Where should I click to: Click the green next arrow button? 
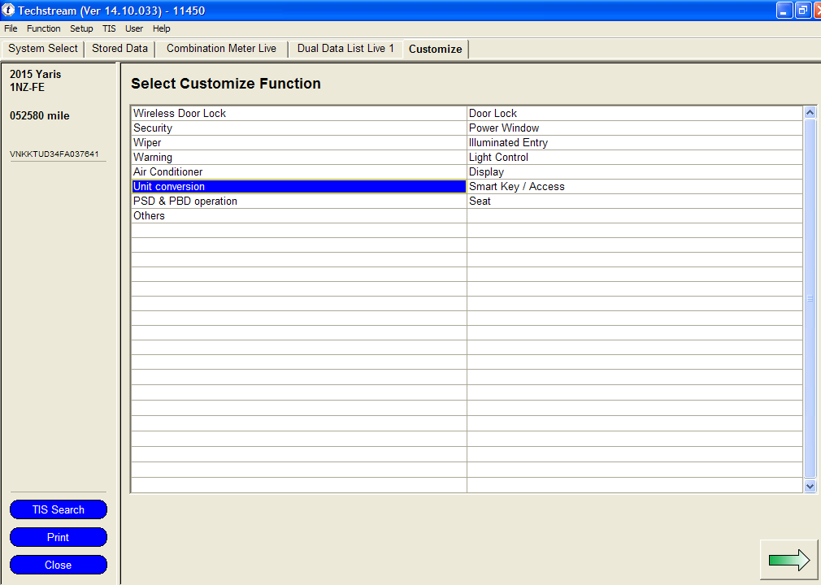[788, 559]
